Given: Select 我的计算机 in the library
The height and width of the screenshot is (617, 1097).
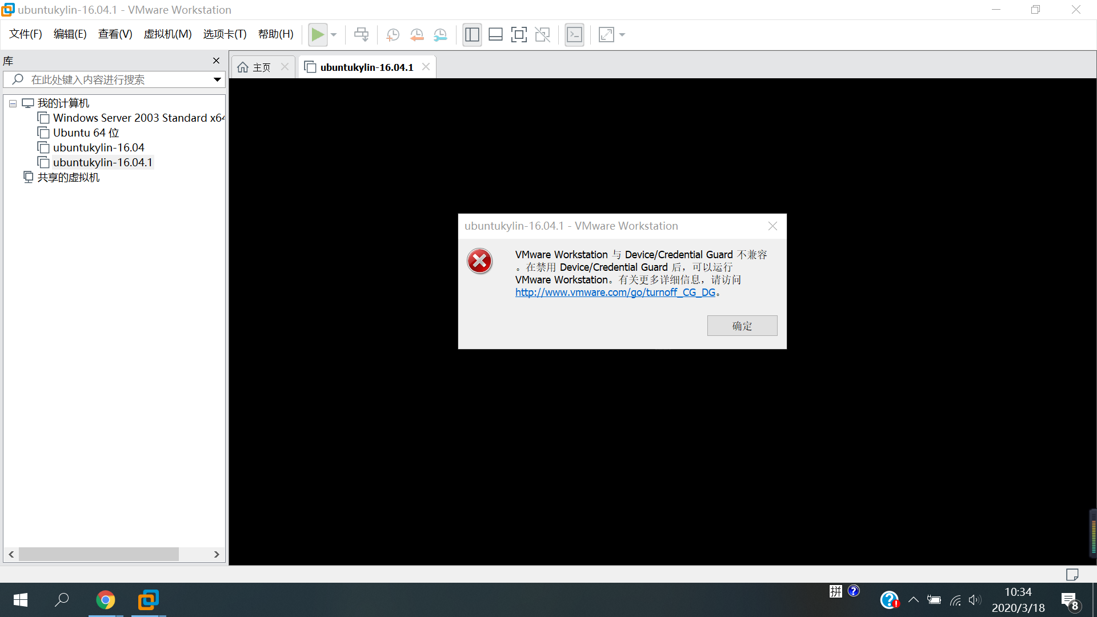Looking at the screenshot, I should 63,103.
